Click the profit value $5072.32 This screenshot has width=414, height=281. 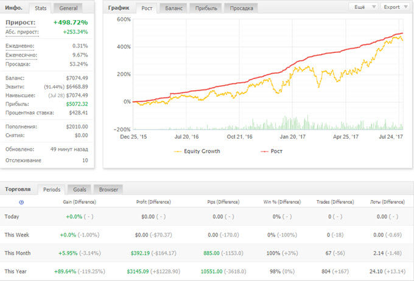pyautogui.click(x=77, y=104)
